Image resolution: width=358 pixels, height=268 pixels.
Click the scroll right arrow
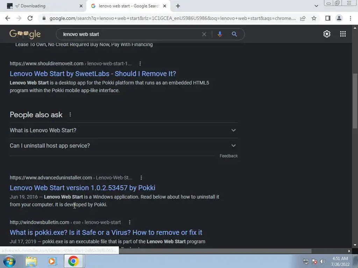pos(349,251)
